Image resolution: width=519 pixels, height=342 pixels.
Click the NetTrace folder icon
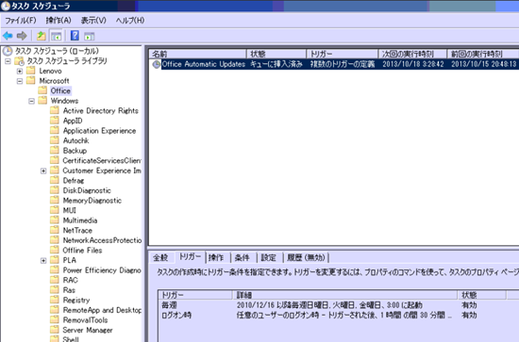55,230
